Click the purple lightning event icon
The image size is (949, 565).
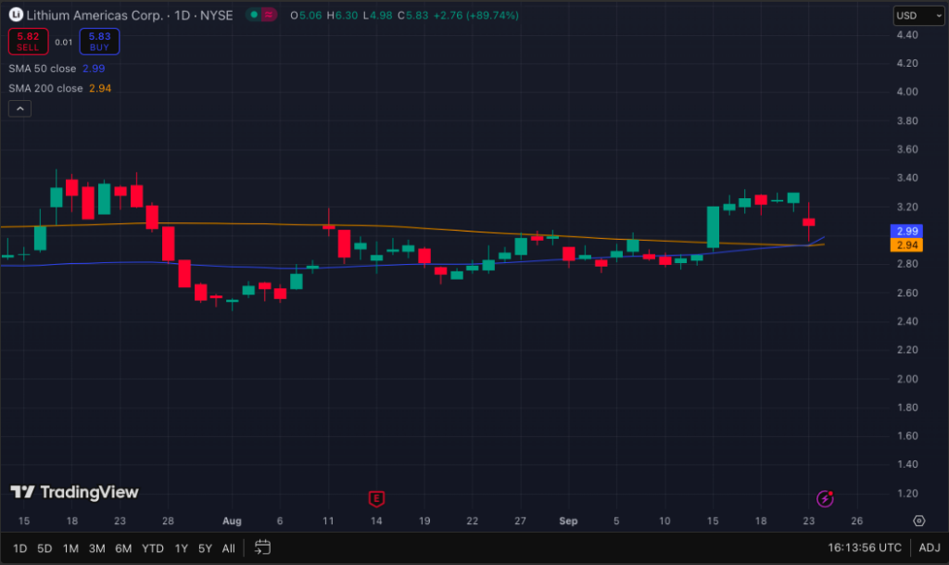coord(825,498)
